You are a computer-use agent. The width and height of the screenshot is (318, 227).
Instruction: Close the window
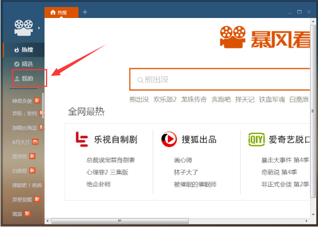[308, 12]
